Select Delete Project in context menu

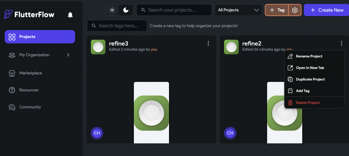[x=308, y=103]
